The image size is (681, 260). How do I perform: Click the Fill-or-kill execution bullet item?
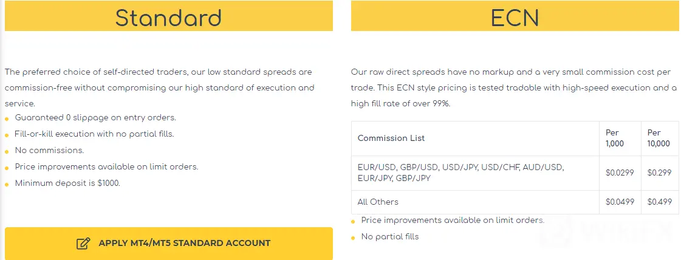click(x=94, y=134)
